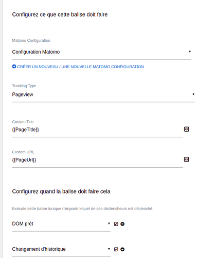Remove the DOM prêt trigger with minus icon
This screenshot has height=258, width=198.
[122, 224]
